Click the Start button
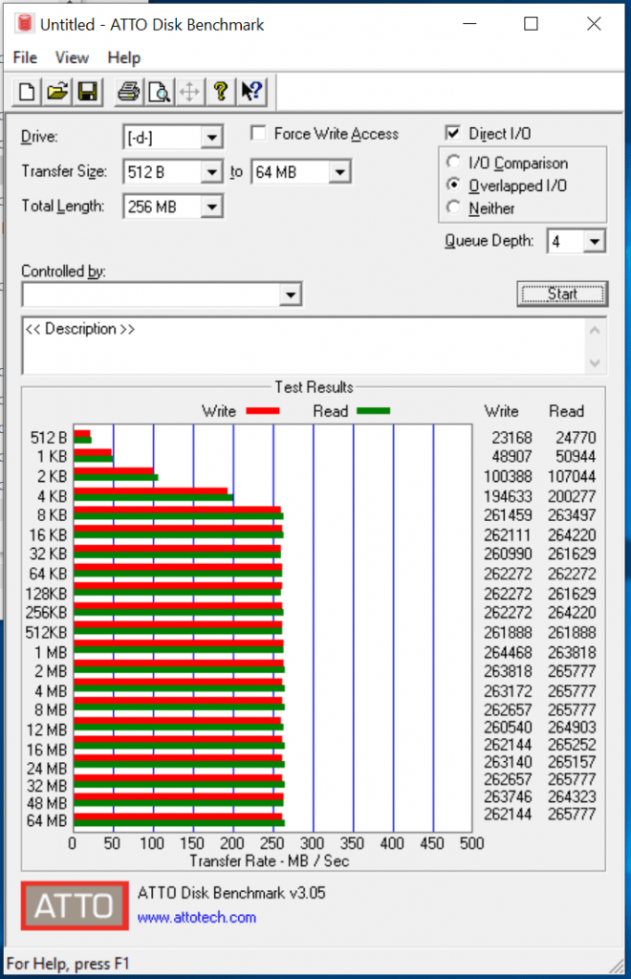Image resolution: width=631 pixels, height=979 pixels. 562,294
